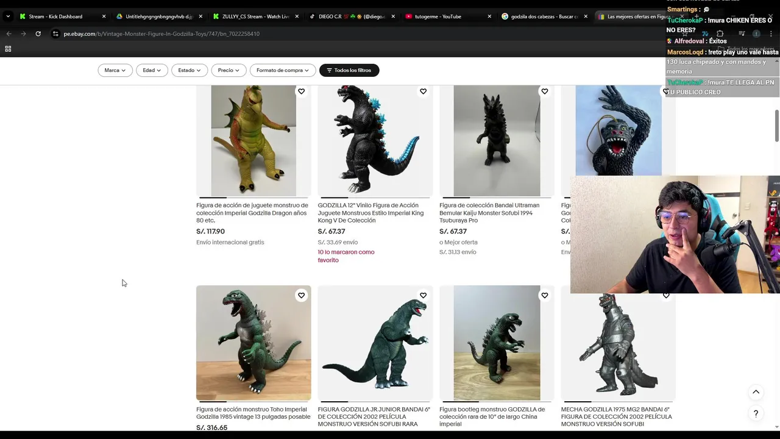This screenshot has height=439, width=780.
Task: Click '10 lo marcaron como favorito' text
Action: click(346, 256)
